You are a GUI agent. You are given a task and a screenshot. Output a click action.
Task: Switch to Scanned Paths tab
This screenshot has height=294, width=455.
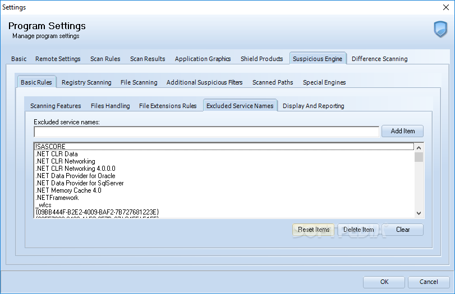[x=273, y=82]
